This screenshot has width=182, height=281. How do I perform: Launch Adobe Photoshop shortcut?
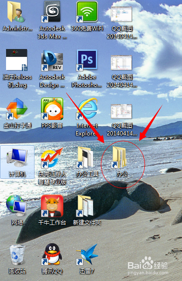87,60
